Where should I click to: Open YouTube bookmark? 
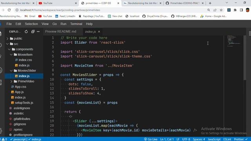coord(45,16)
